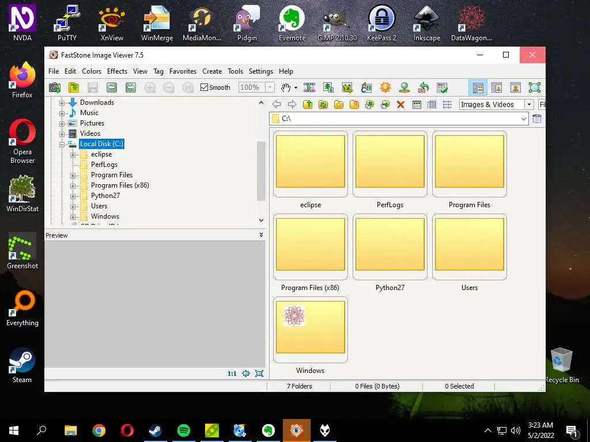This screenshot has width=590, height=442.
Task: Select the hand pan tool
Action: click(x=286, y=87)
